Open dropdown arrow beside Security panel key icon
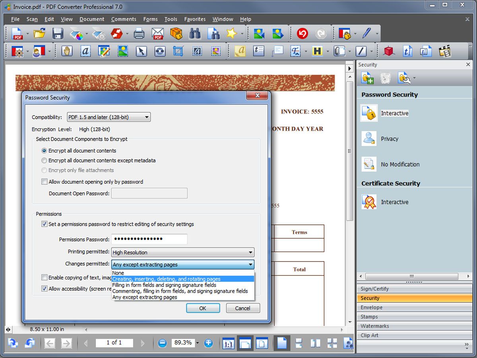 414,78
